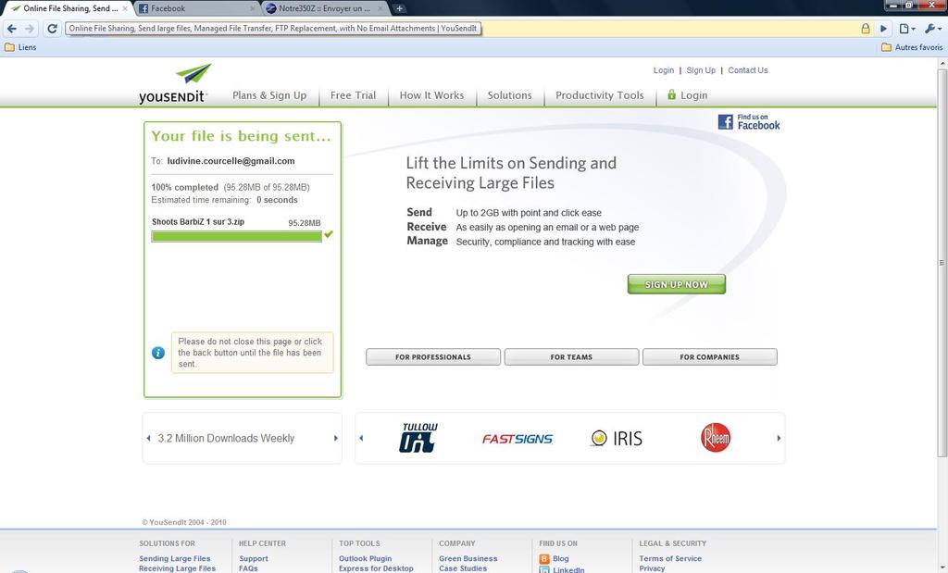Show previous customer logos with left arrow
This screenshot has width=948, height=573.
click(361, 439)
